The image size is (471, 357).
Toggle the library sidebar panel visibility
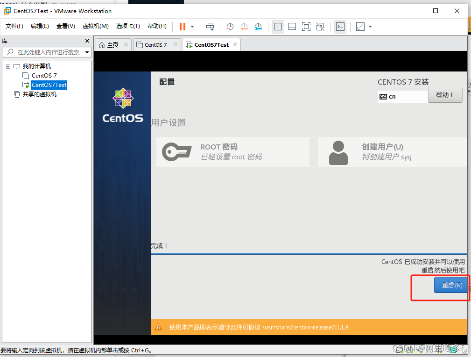[278, 27]
